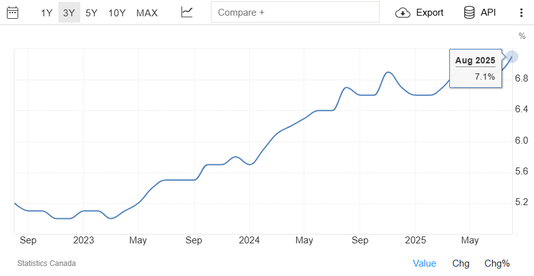
Task: Click the 2024 x-axis label
Action: (249, 240)
